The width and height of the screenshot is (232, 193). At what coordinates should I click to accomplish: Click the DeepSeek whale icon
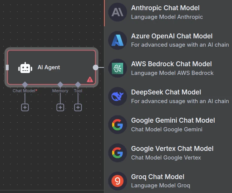pyautogui.click(x=118, y=96)
